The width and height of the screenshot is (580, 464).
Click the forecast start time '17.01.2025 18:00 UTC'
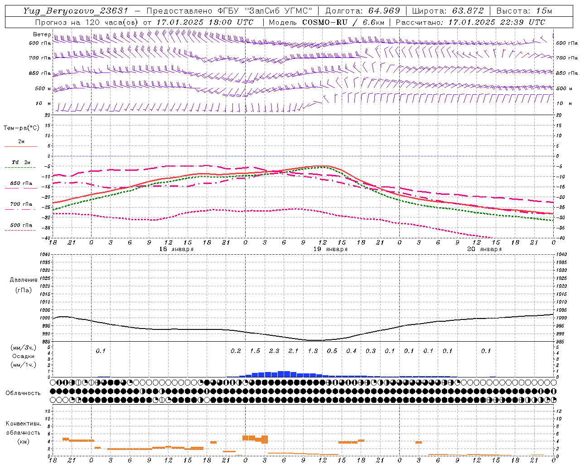(205, 22)
